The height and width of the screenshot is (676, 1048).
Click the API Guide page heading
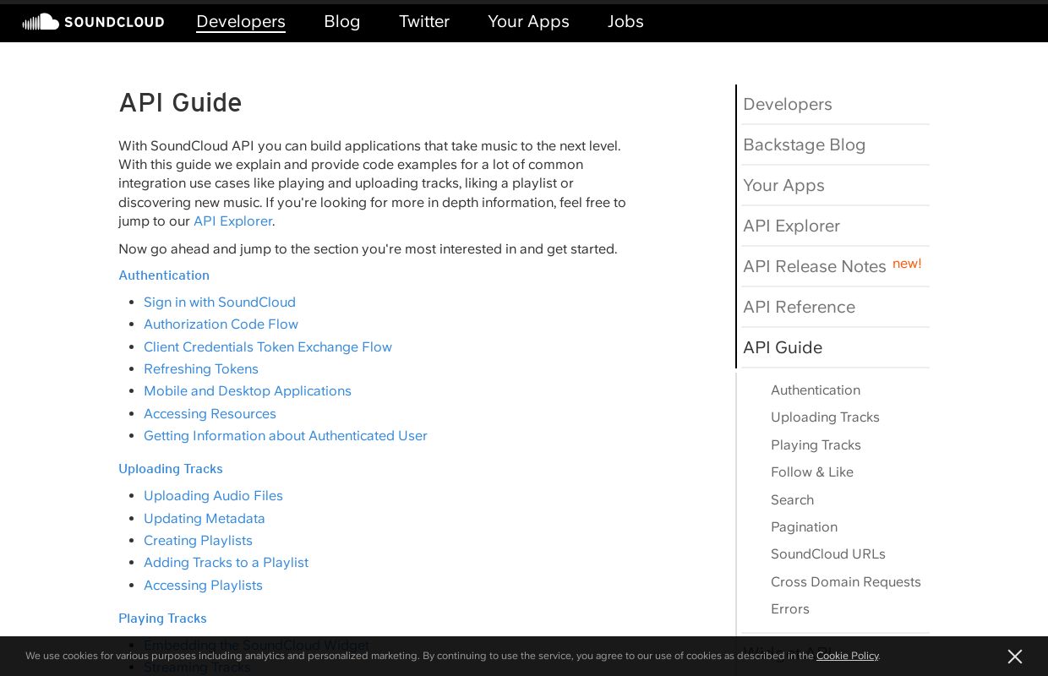(180, 103)
